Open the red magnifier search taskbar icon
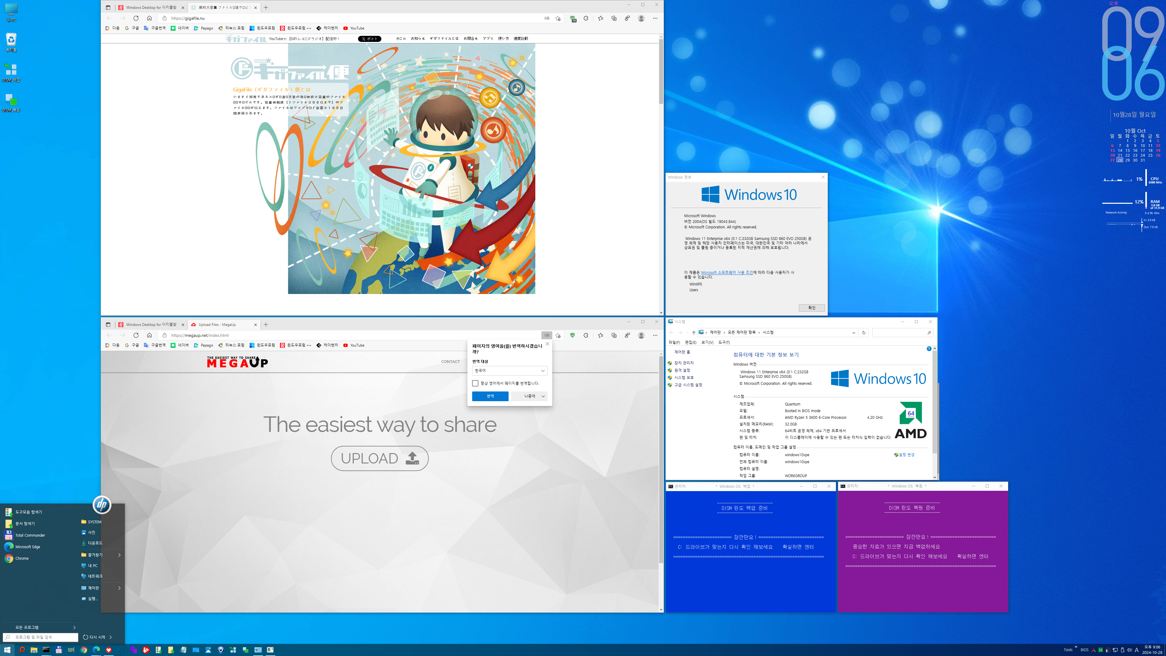The height and width of the screenshot is (656, 1166). [x=21, y=650]
